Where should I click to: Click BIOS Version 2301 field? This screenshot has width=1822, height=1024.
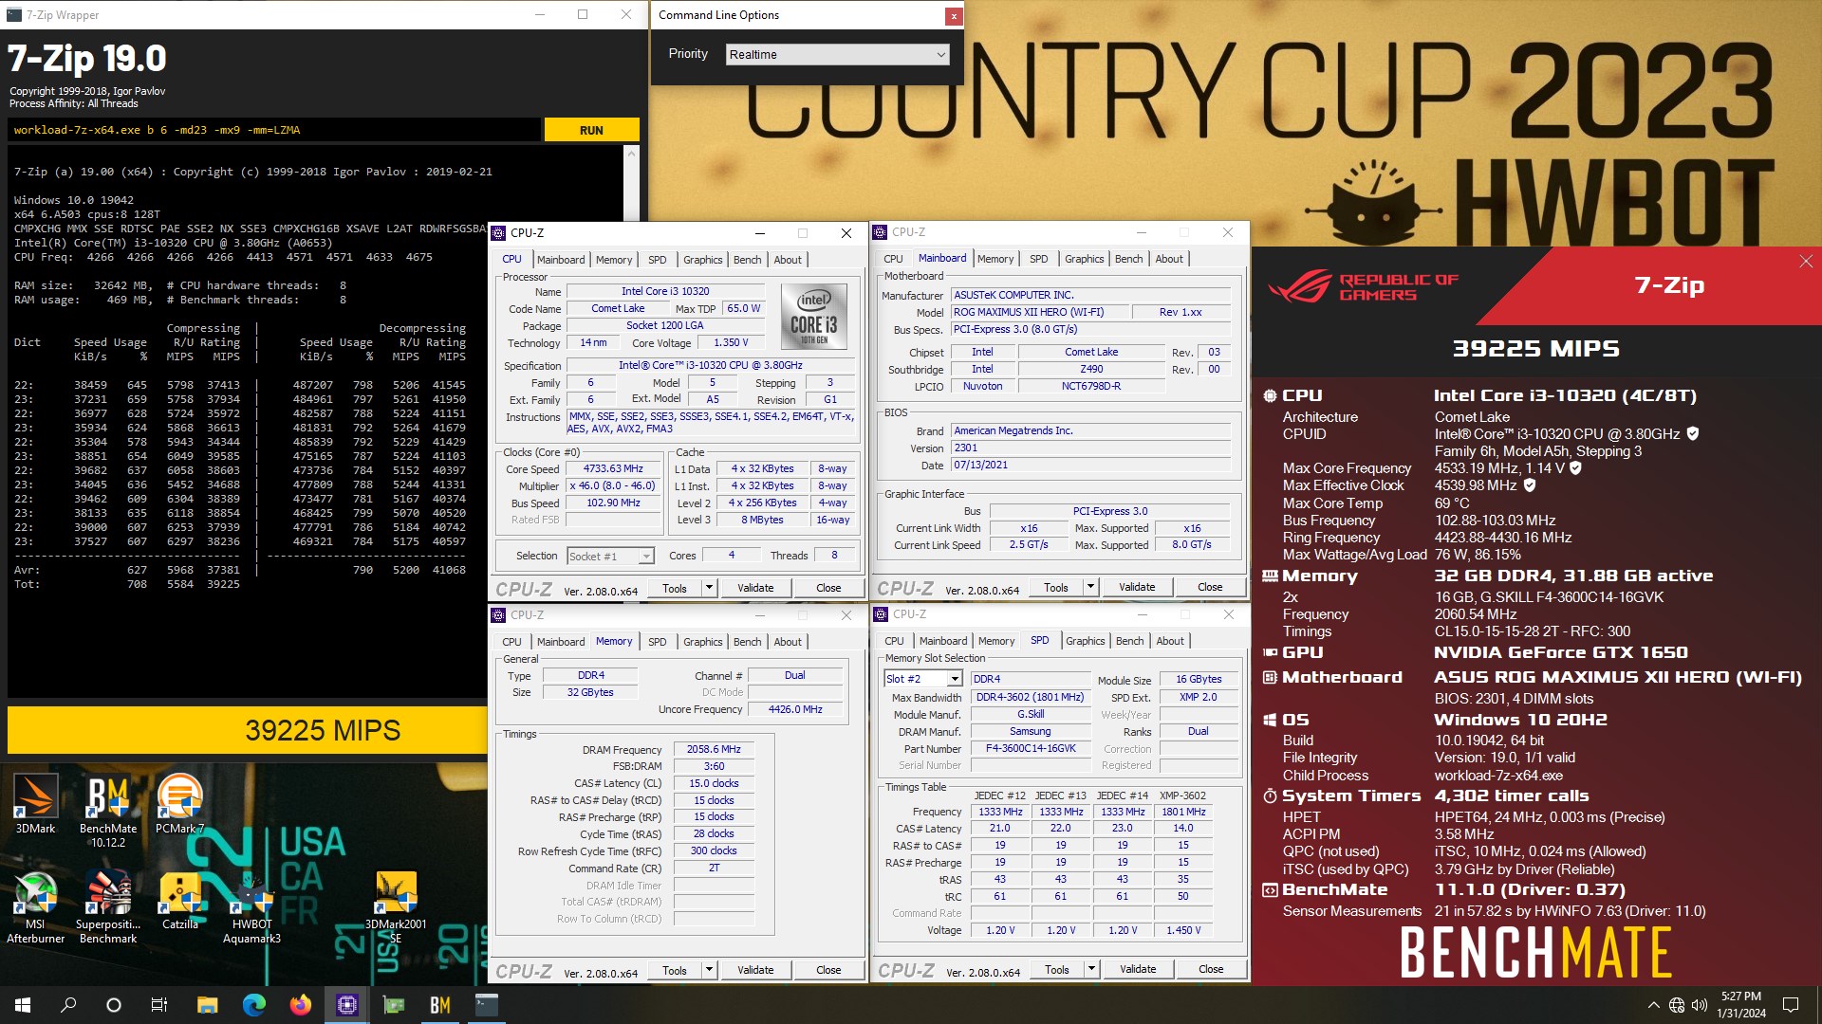pyautogui.click(x=1090, y=448)
